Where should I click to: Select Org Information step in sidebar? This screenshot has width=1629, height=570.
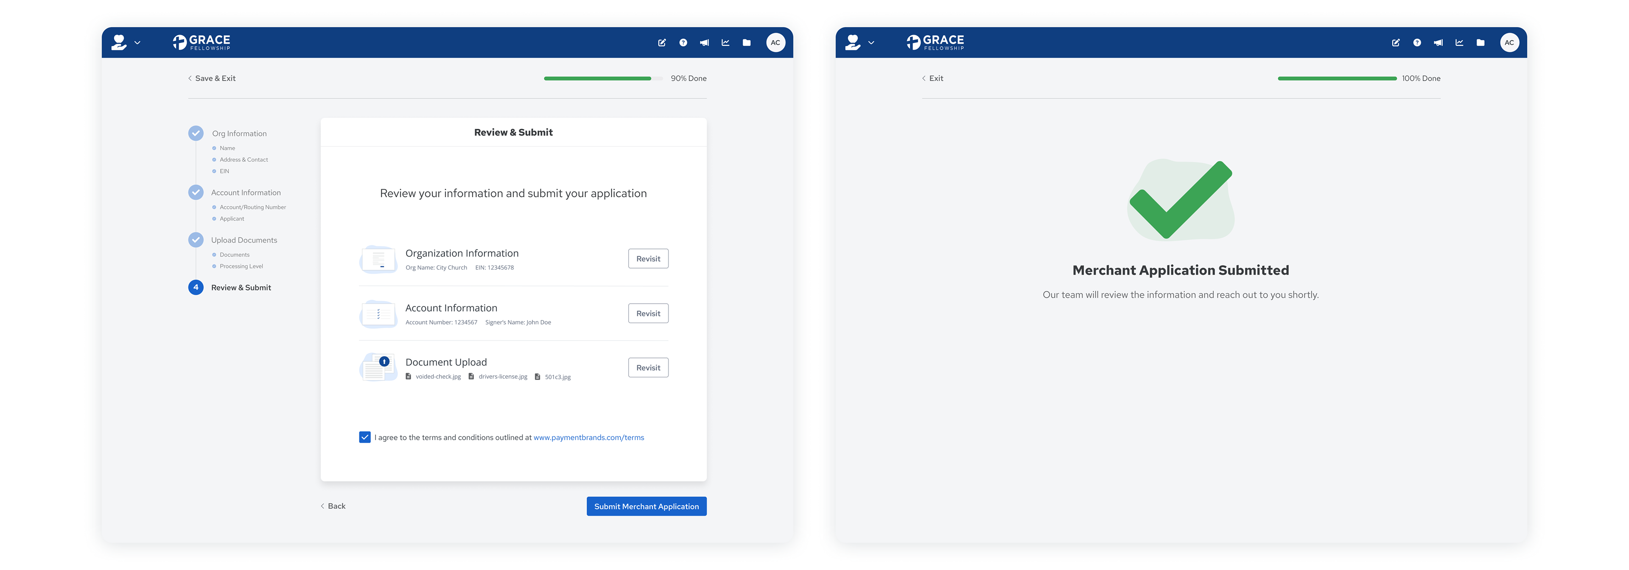point(239,134)
